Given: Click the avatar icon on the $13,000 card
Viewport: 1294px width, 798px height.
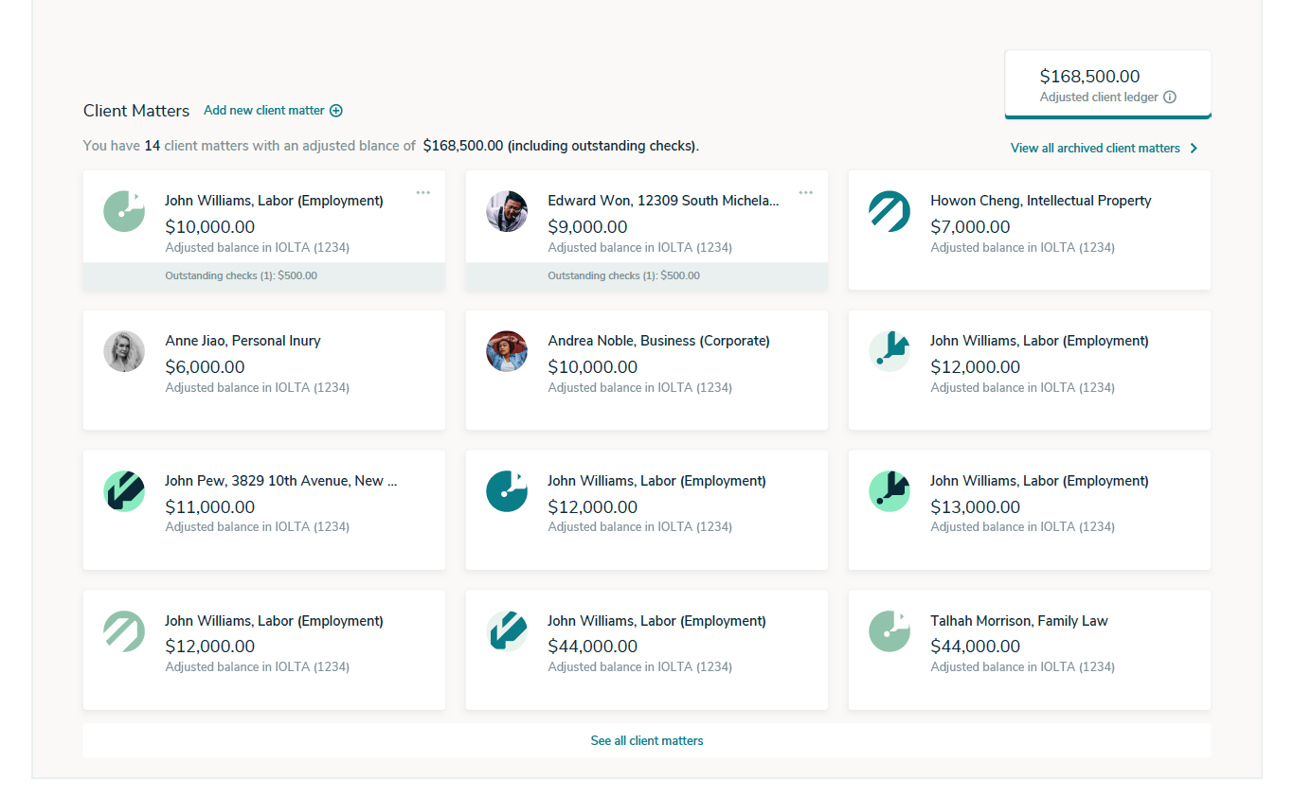Looking at the screenshot, I should pyautogui.click(x=890, y=491).
